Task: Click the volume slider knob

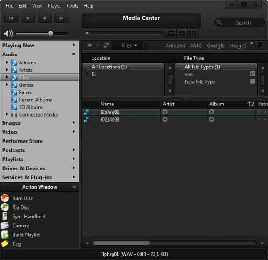Action: [x=50, y=34]
